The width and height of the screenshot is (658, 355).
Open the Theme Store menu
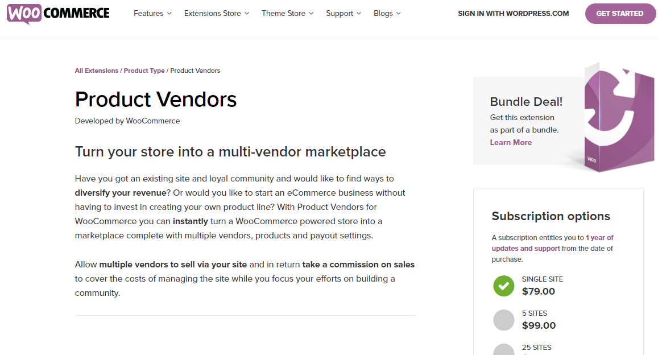[x=287, y=14]
